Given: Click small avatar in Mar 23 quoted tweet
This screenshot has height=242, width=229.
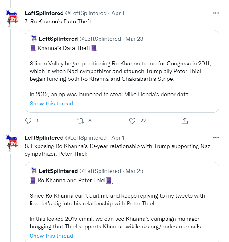Looking at the screenshot, I should click(33, 39).
